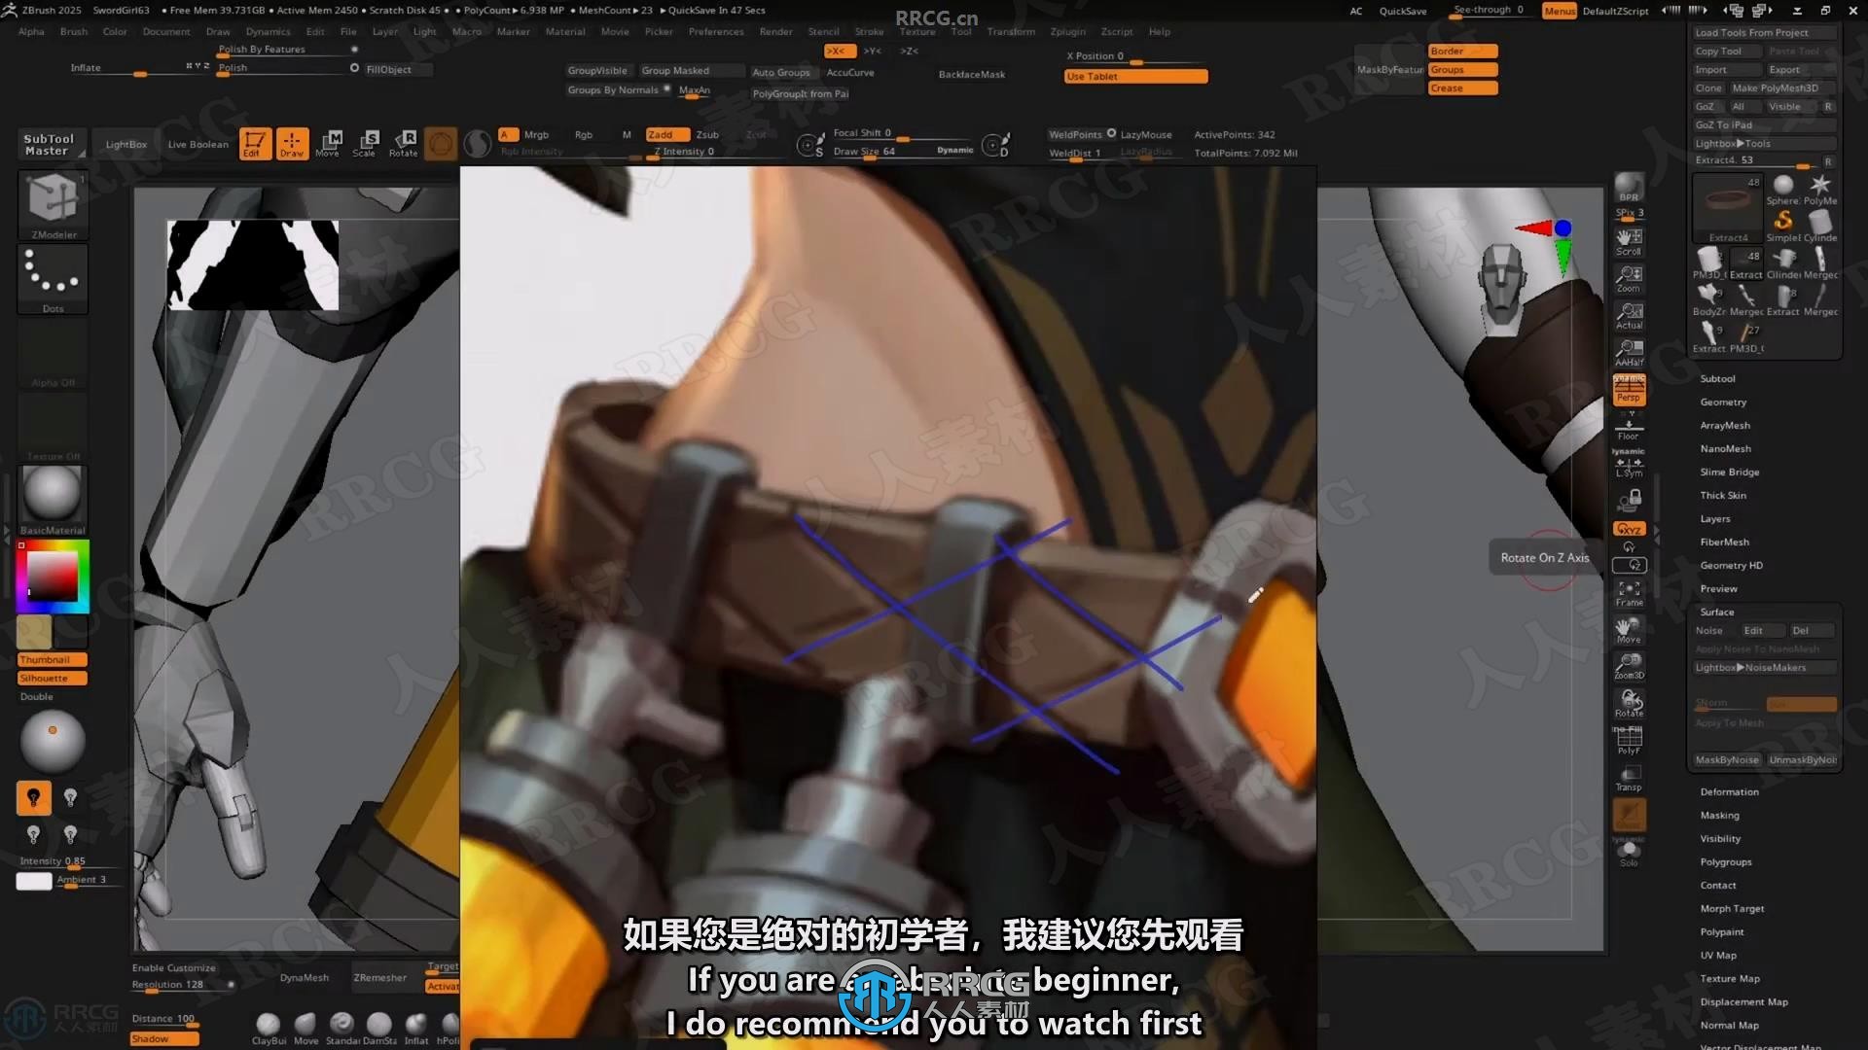The image size is (1868, 1050).
Task: Click the Inflat brush icon at bottom
Action: [416, 1027]
